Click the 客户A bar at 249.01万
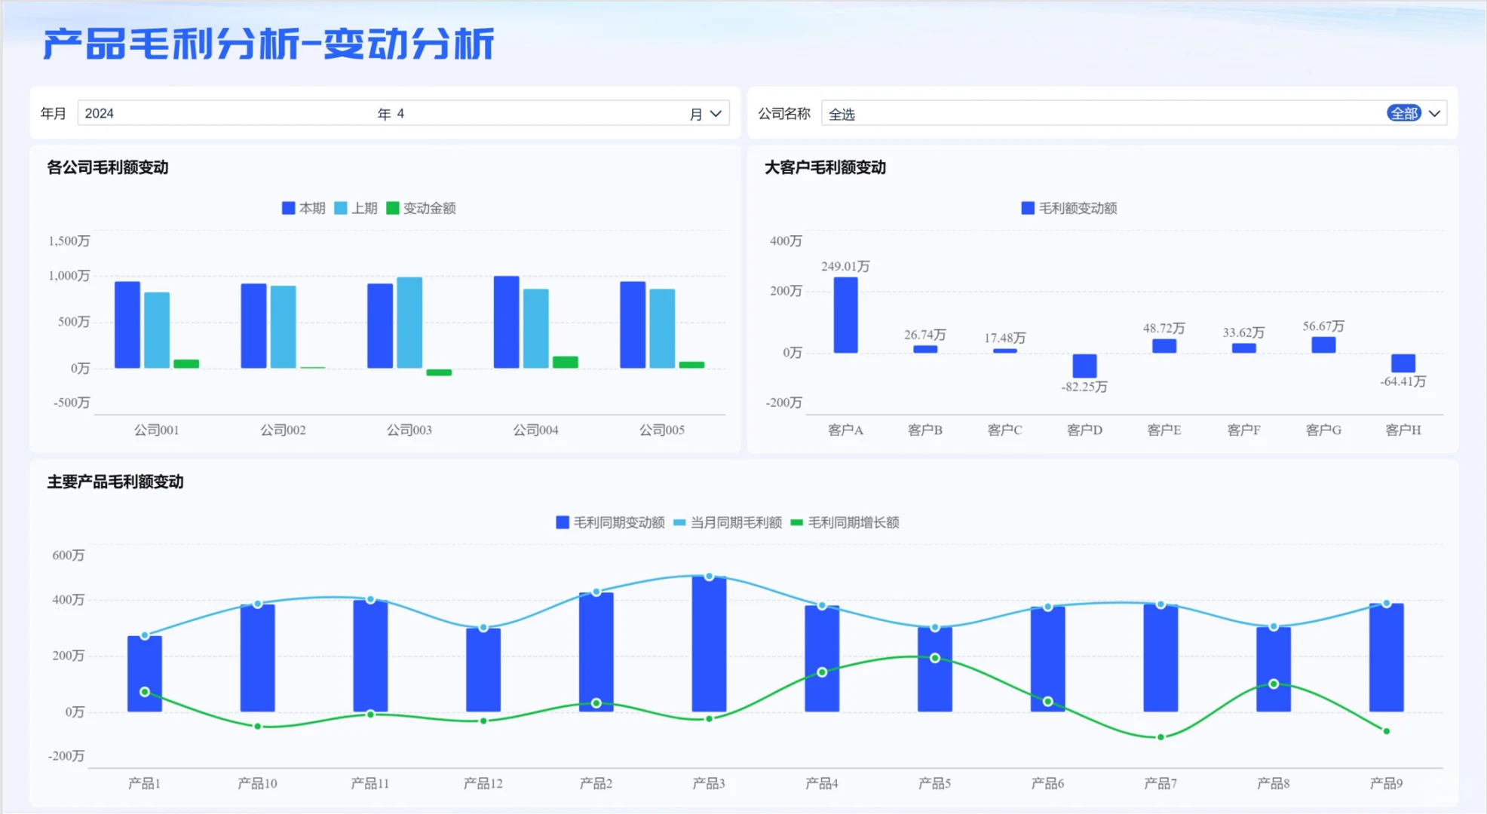Screen dimensions: 1487x814 coord(845,315)
